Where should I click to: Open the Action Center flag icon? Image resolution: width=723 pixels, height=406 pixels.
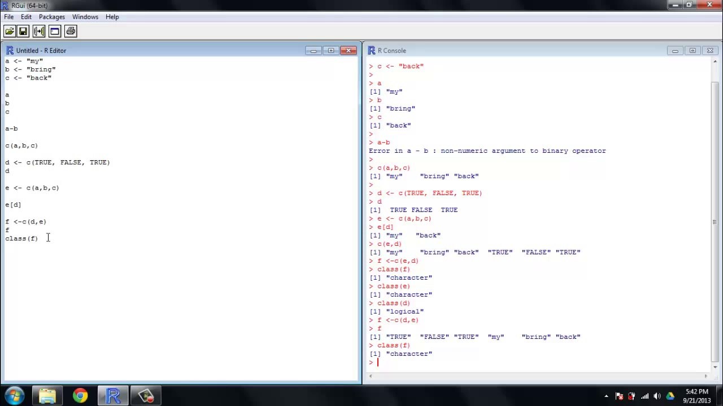(x=619, y=396)
